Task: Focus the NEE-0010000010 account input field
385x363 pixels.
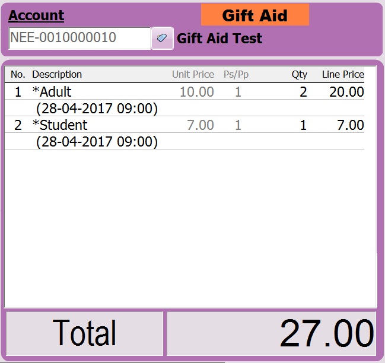Action: pos(79,39)
